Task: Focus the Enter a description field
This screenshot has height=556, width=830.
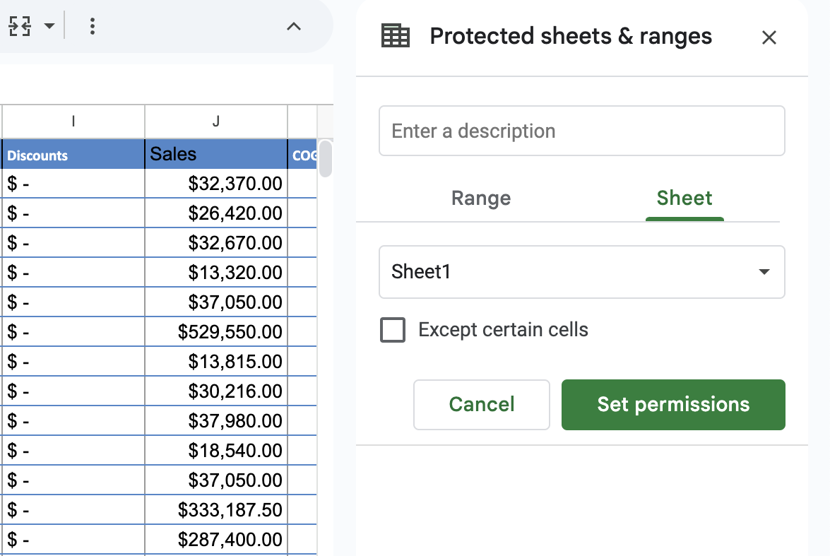Action: tap(582, 131)
